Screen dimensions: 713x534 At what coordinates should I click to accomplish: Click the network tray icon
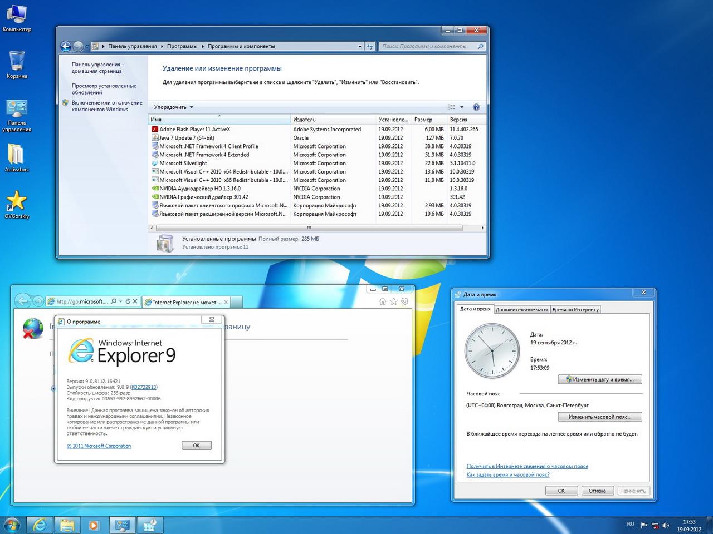tap(655, 525)
